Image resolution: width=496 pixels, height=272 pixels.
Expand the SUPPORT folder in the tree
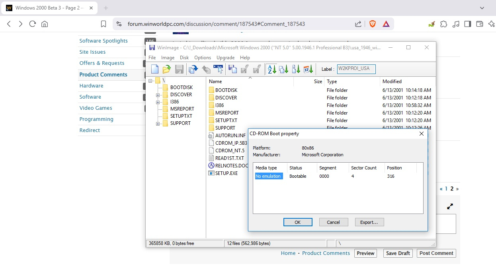[x=158, y=124]
